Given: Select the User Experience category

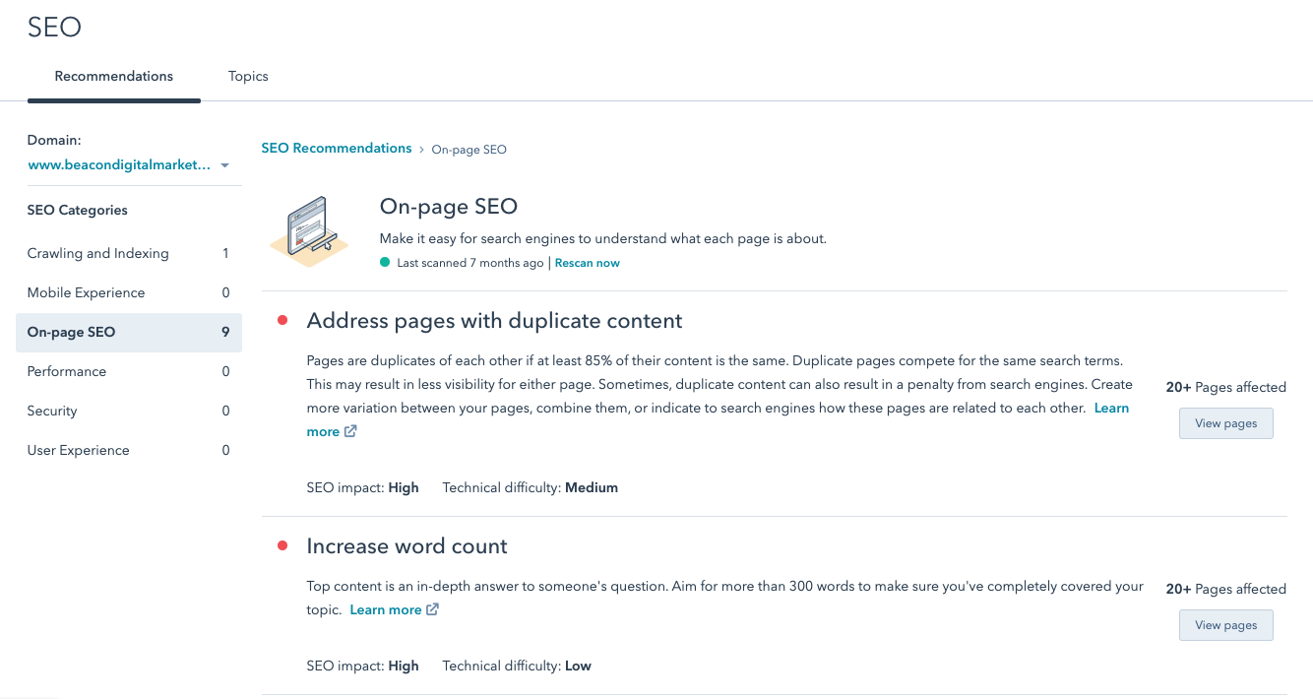Looking at the screenshot, I should [x=76, y=450].
